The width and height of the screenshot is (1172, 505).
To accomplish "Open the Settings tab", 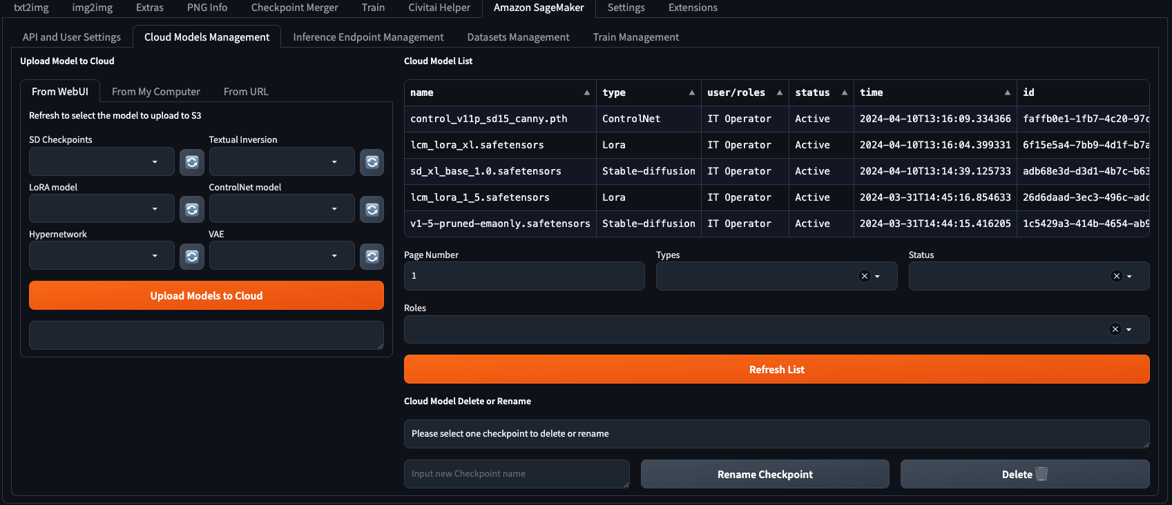I will (x=626, y=8).
